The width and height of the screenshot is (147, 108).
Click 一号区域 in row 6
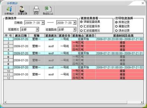click(x=78, y=57)
